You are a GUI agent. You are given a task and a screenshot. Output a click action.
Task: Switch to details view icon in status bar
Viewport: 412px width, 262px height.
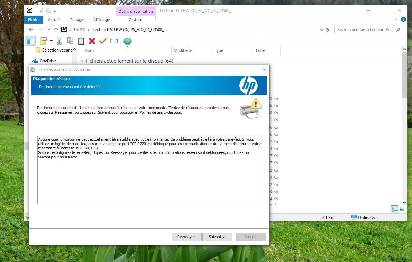point(395,209)
